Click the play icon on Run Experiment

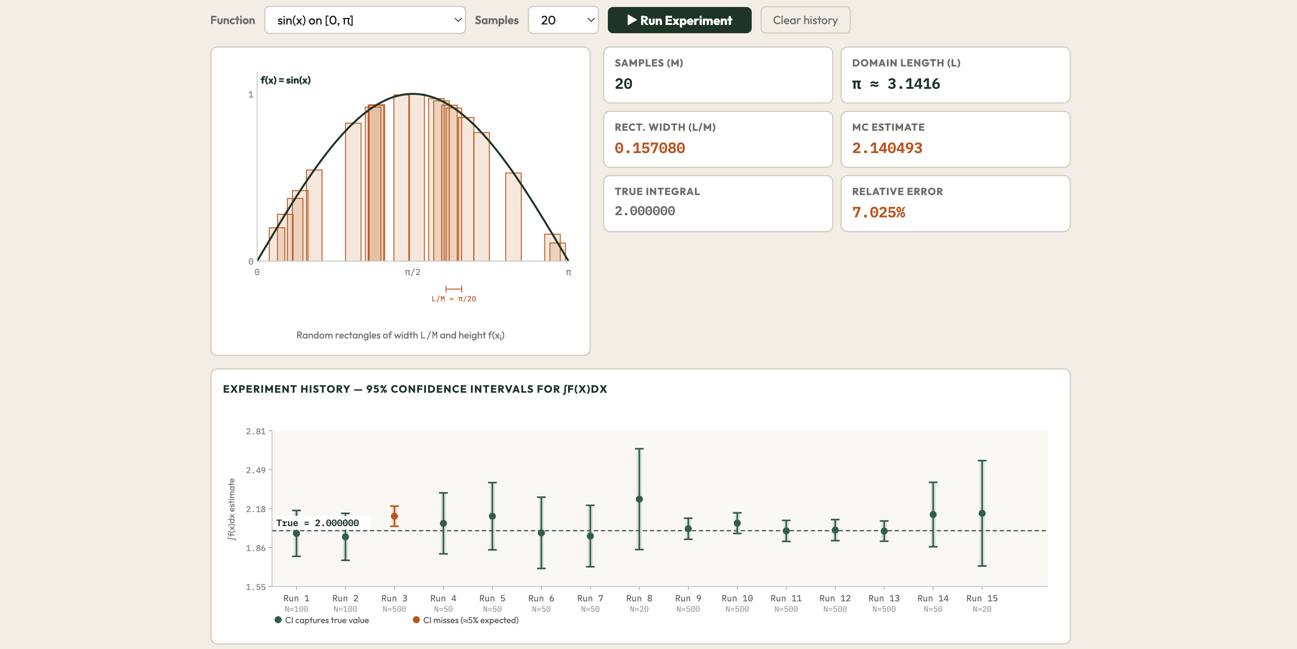pos(632,20)
